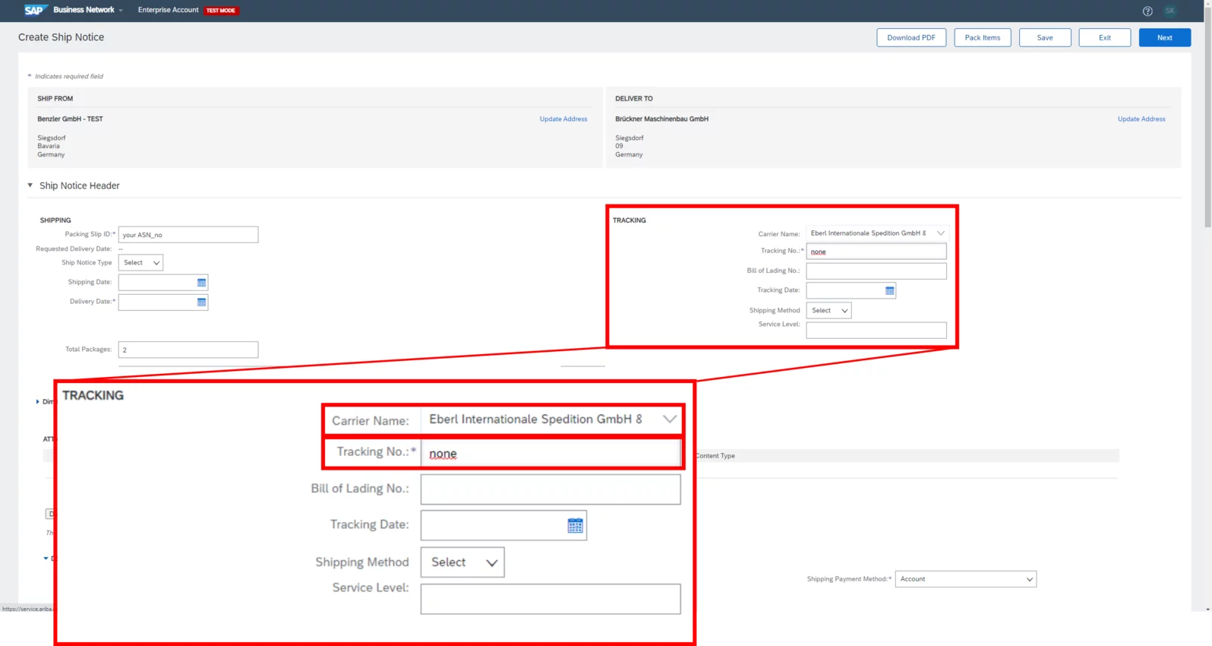1212x646 pixels.
Task: Open the SK user profile avatar
Action: point(1169,11)
